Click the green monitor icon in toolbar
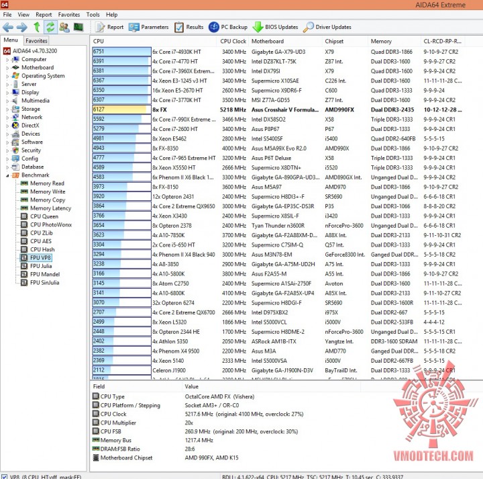Viewport: 483px width, 479px height. (x=78, y=27)
